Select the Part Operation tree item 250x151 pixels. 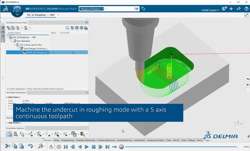(x=23, y=41)
